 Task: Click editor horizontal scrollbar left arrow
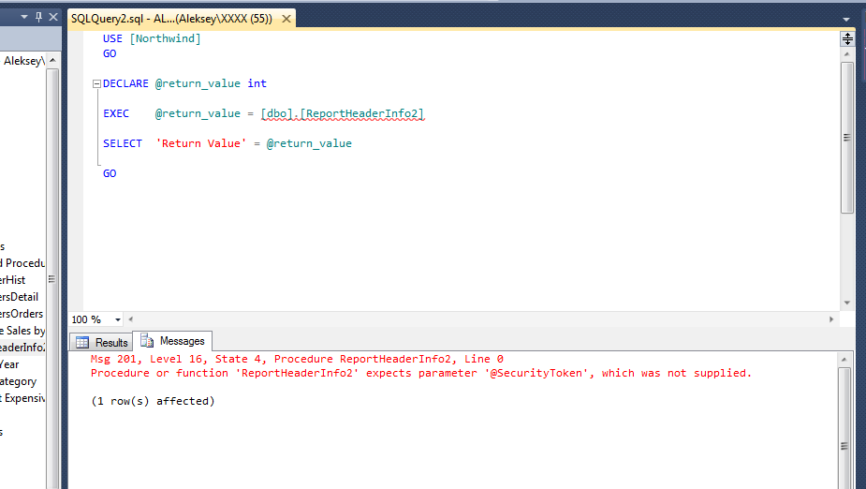pyautogui.click(x=130, y=319)
